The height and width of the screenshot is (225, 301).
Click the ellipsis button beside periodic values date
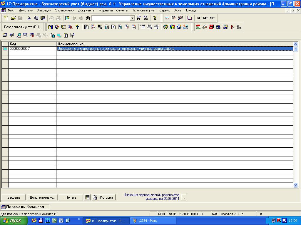pyautogui.click(x=184, y=197)
